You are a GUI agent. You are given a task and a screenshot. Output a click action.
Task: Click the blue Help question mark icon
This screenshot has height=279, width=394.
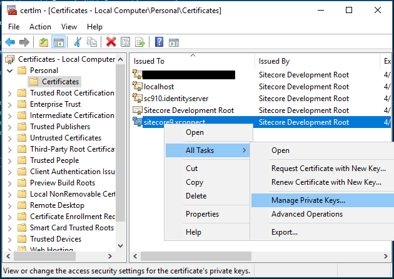click(159, 42)
